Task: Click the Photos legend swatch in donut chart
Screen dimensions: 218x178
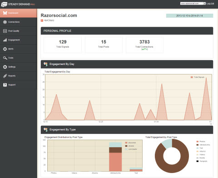Action: point(198,142)
